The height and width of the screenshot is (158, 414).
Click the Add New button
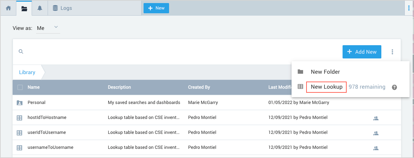(x=362, y=52)
